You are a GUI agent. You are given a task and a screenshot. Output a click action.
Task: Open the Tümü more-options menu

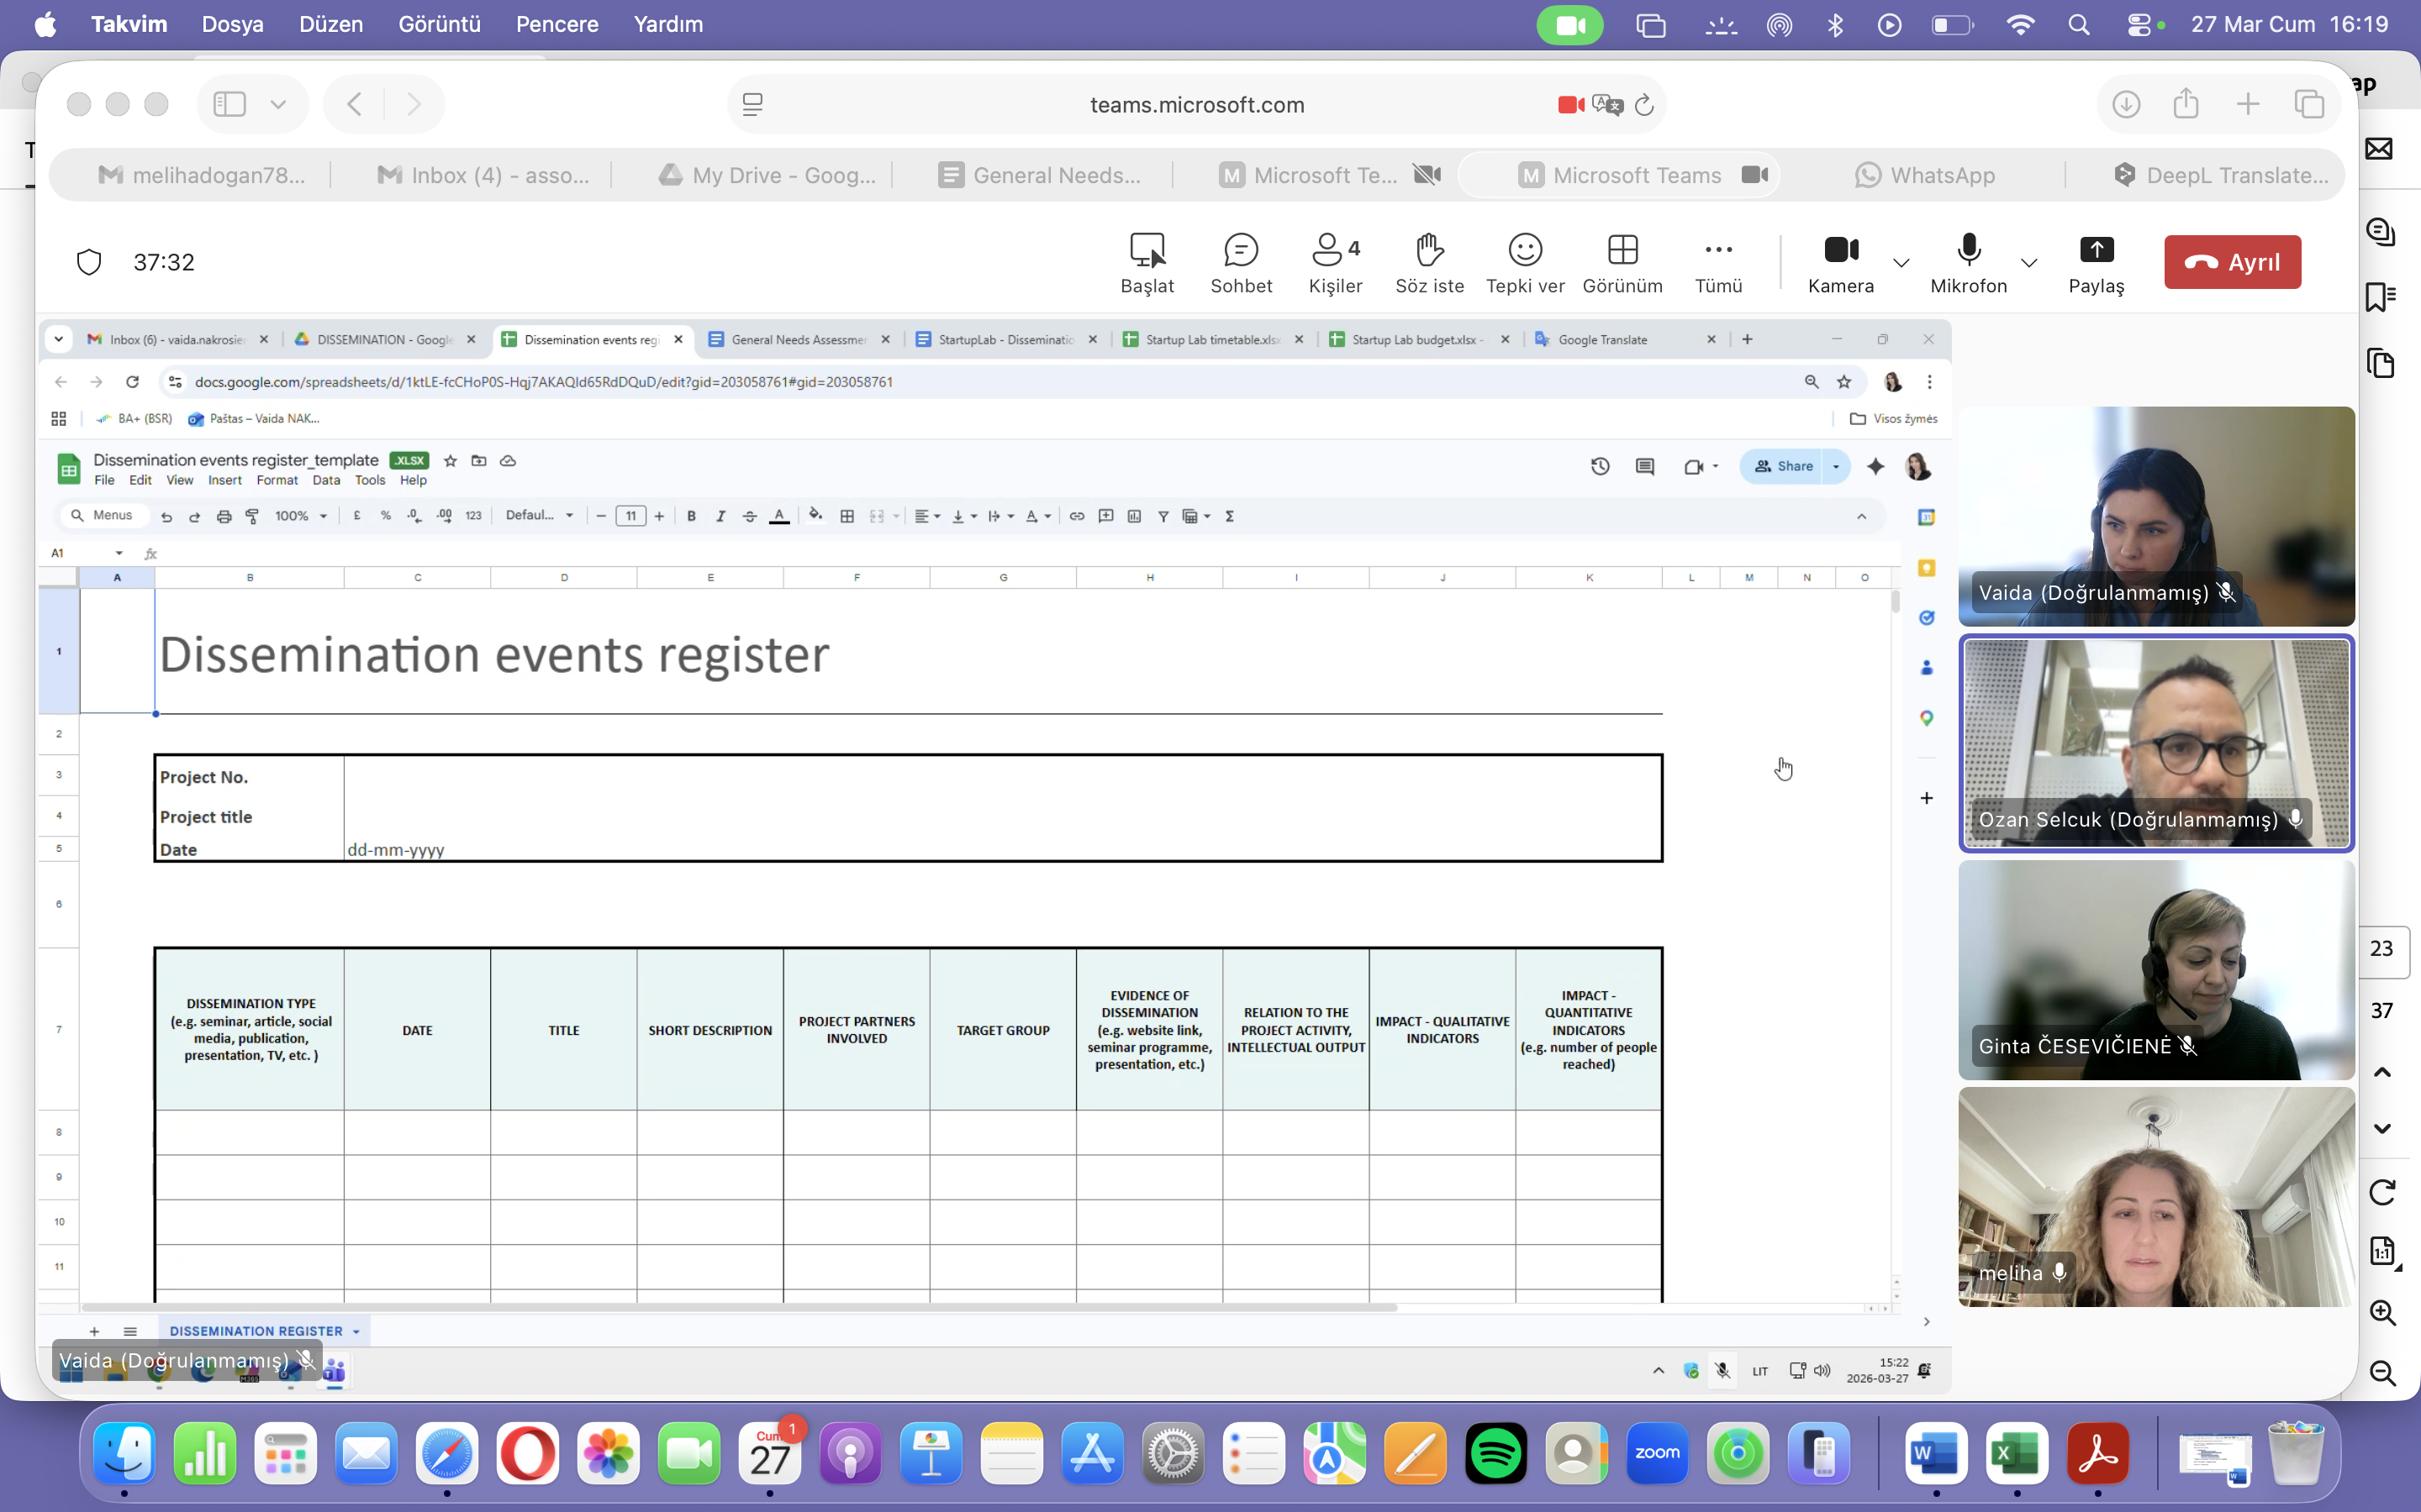(1717, 263)
